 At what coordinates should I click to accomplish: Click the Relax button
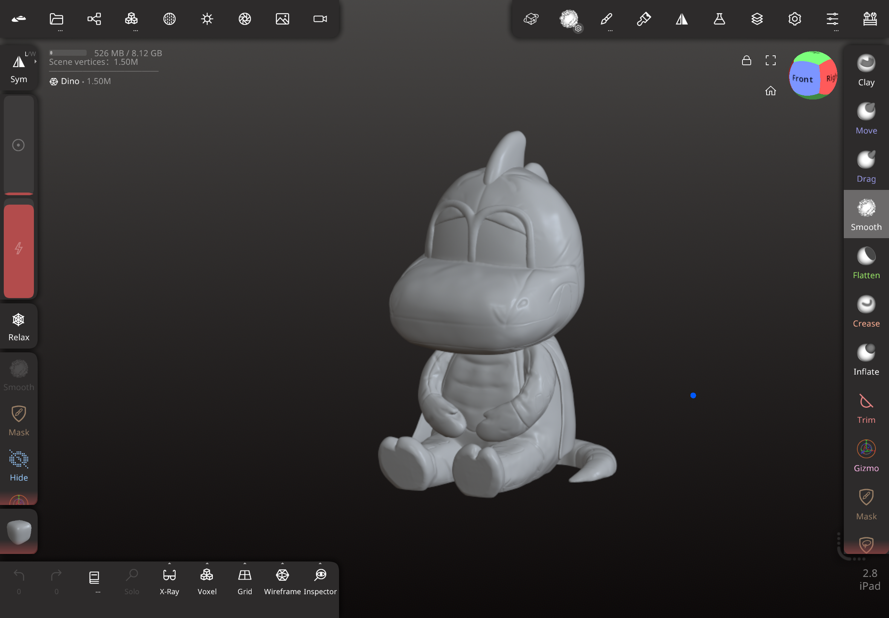tap(18, 326)
